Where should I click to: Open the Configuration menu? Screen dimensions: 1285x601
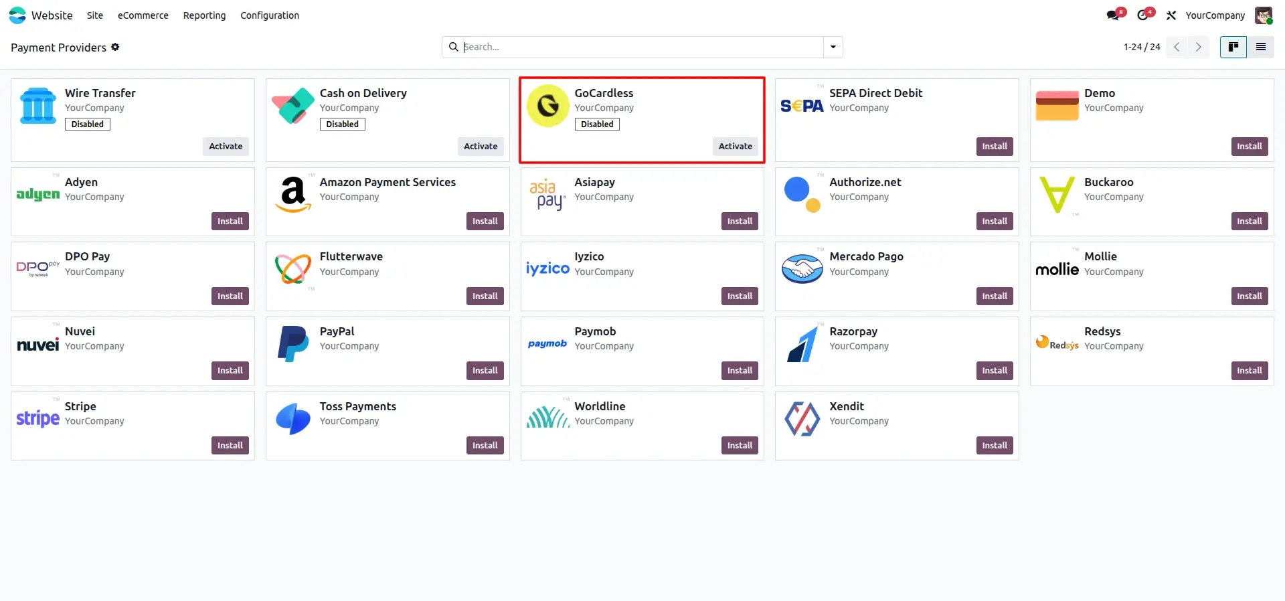[x=270, y=15]
